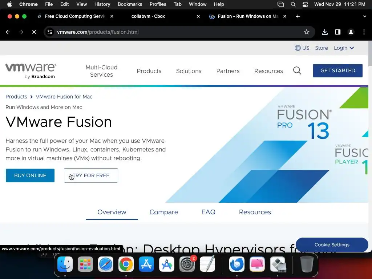Open Chrome app menu in menu bar
Screen dimensions: 372x279
(x=28, y=4)
